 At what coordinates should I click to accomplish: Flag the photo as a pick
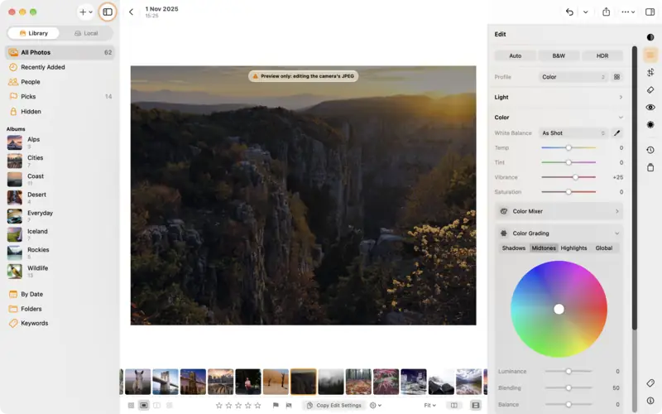276,405
